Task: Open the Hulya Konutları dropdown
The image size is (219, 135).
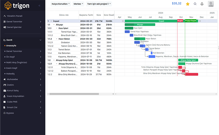Action: click(61, 4)
